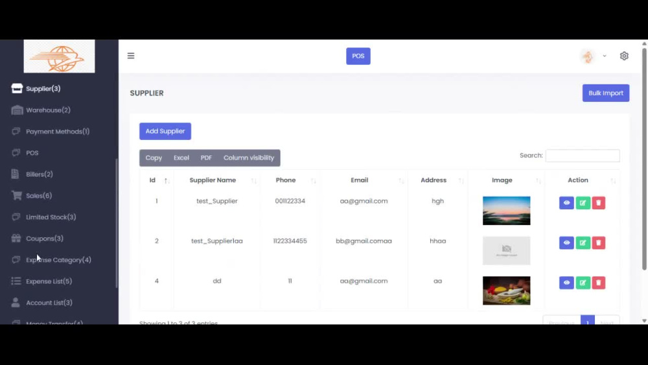Image resolution: width=648 pixels, height=365 pixels.
Task: Click the Account List(3) person icon
Action: click(16, 302)
